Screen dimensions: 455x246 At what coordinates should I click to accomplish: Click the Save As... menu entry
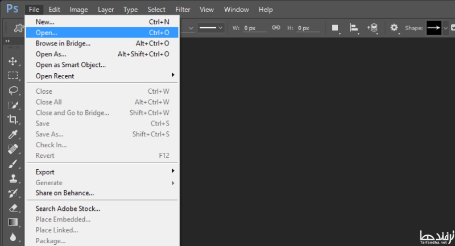(x=102, y=134)
